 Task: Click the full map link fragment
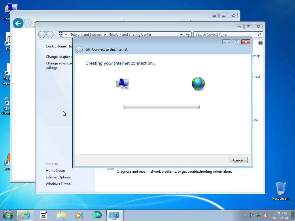(257, 56)
